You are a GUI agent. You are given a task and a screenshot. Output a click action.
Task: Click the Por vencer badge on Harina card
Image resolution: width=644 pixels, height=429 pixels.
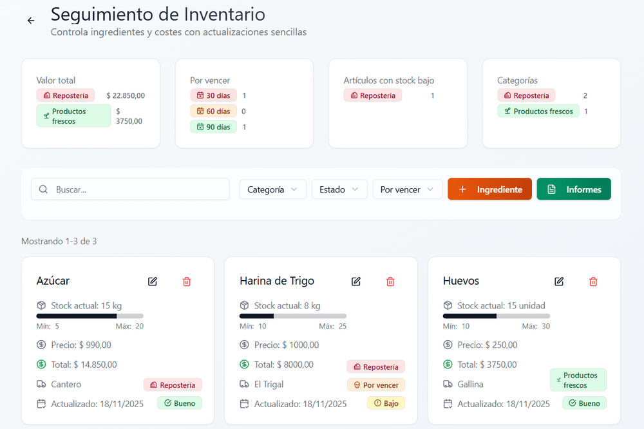pos(375,385)
